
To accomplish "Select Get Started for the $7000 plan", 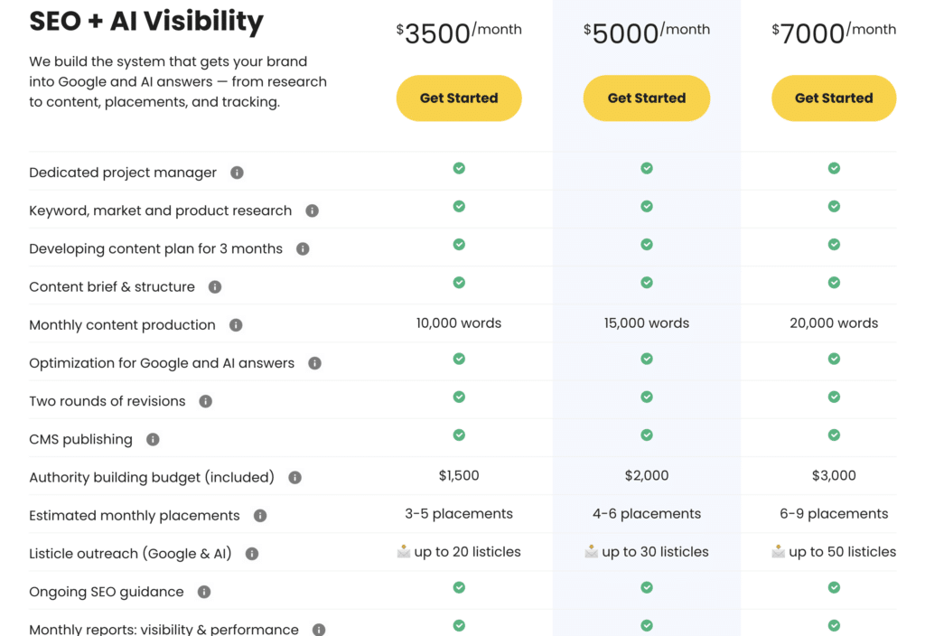I will [x=834, y=98].
